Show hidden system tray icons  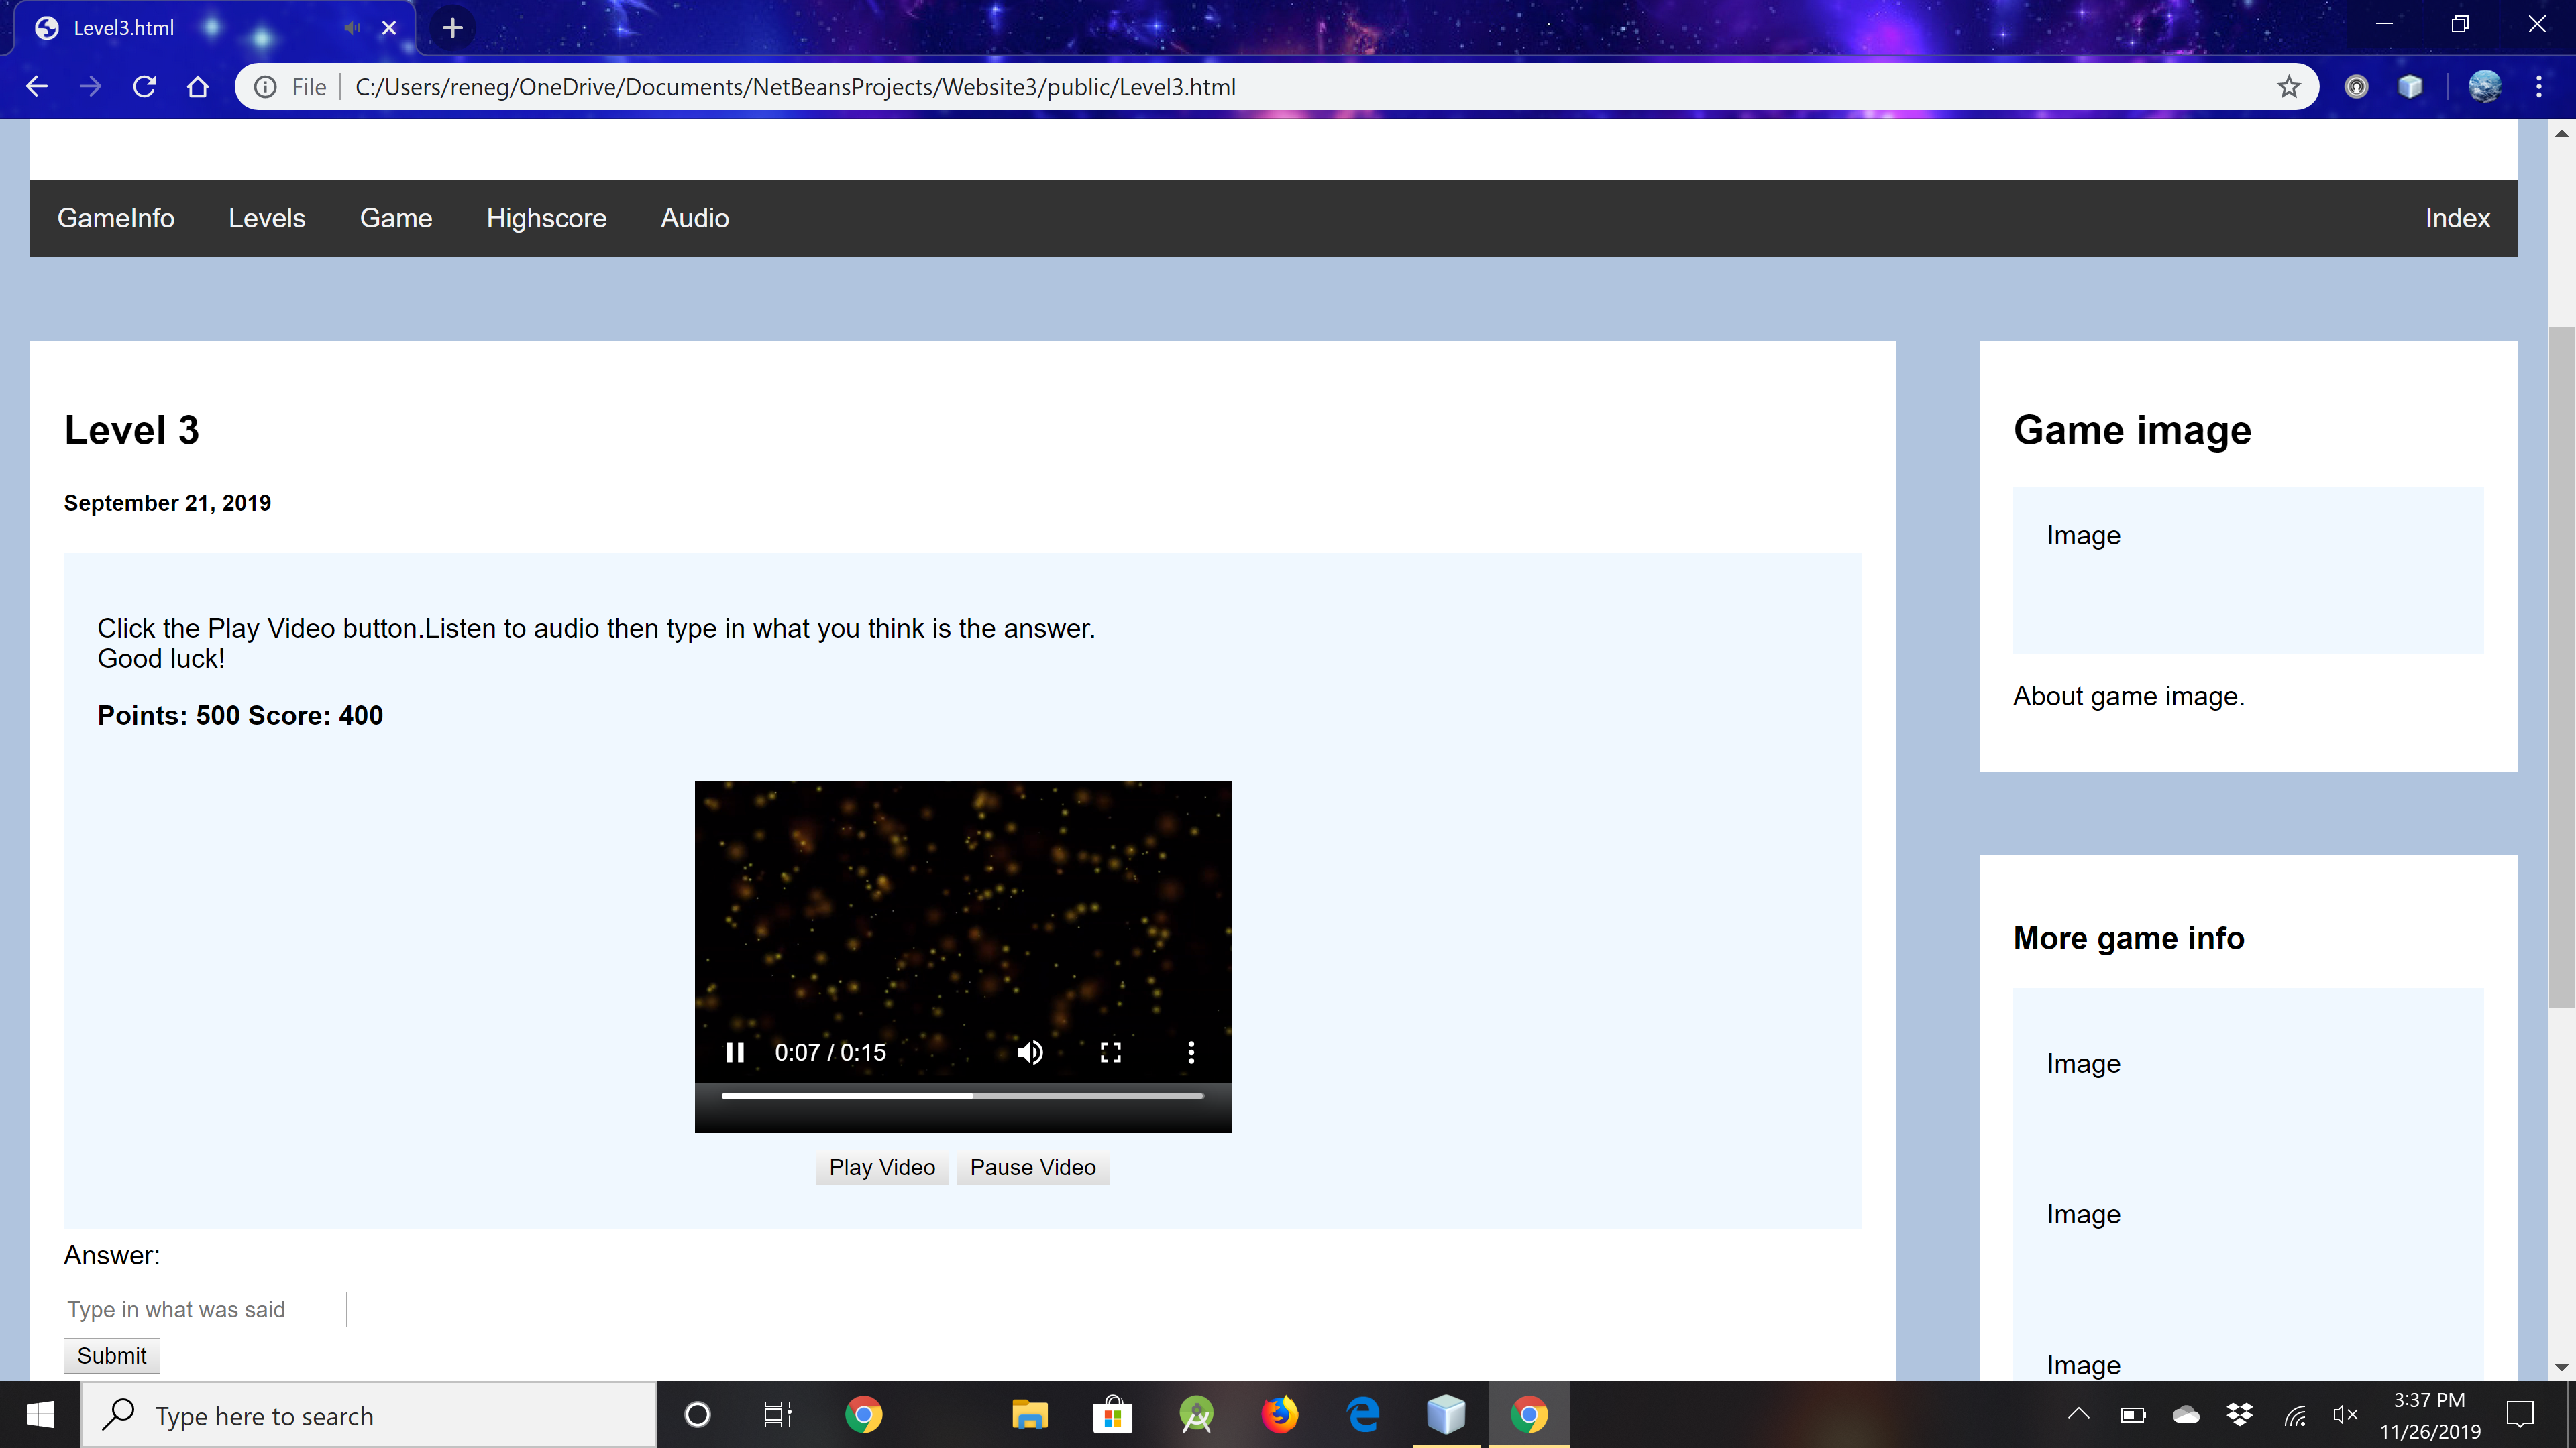tap(2078, 1414)
